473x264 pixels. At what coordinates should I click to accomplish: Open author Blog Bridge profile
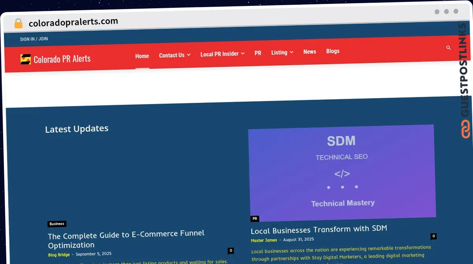[x=59, y=255]
